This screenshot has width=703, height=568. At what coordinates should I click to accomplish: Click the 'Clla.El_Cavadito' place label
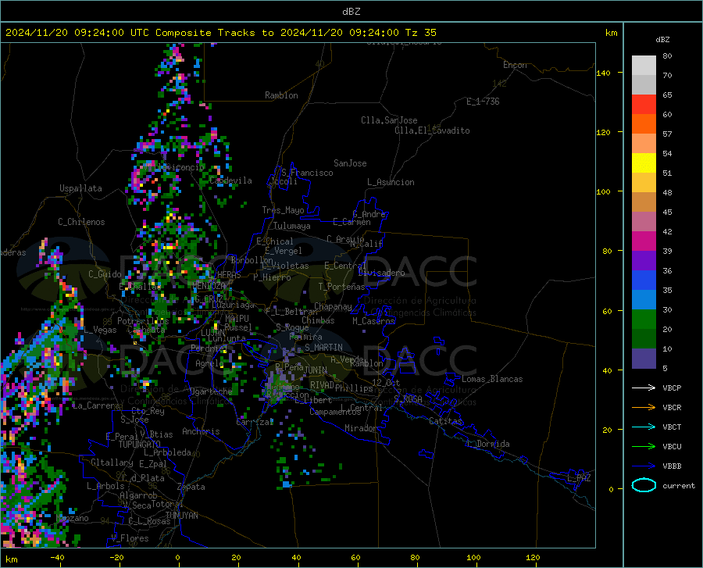pos(432,130)
